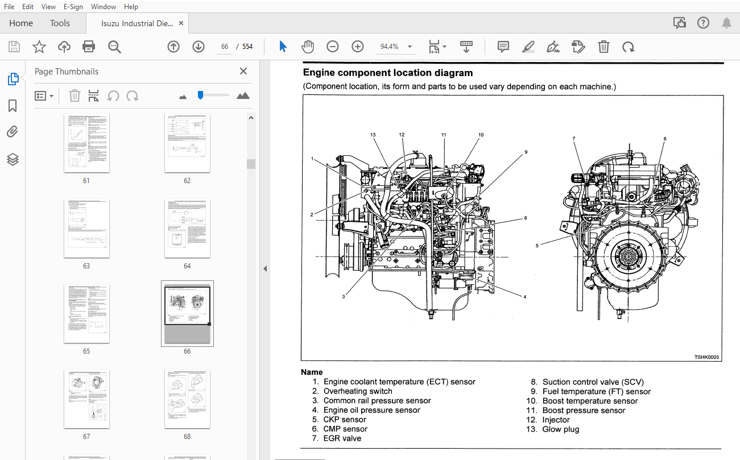Screen dimensions: 740x460
Task: Collapse the left navigation pane arrow
Action: (264, 268)
